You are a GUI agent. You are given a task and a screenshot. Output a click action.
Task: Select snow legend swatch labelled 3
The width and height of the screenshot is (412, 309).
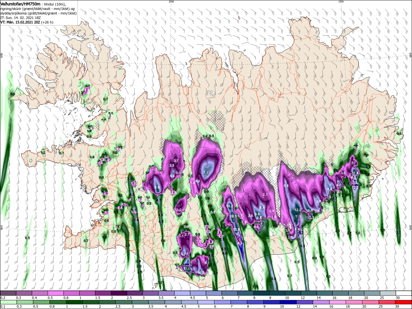[150, 293]
